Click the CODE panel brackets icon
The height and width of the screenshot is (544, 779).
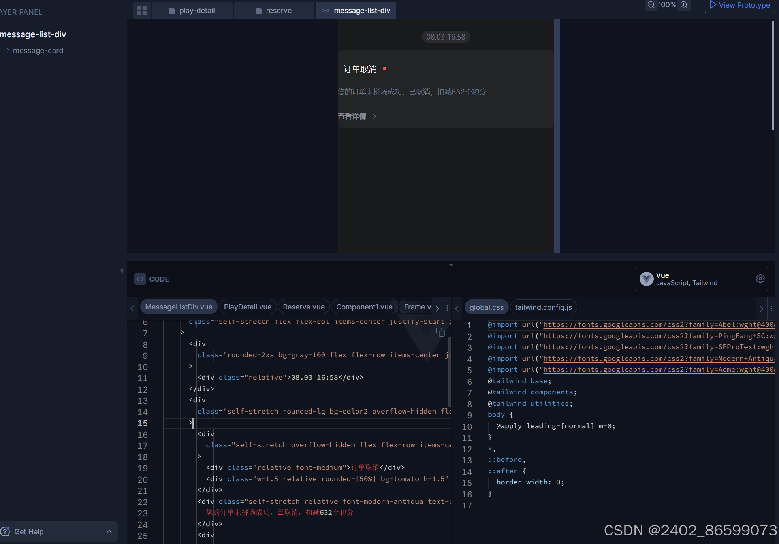(140, 279)
